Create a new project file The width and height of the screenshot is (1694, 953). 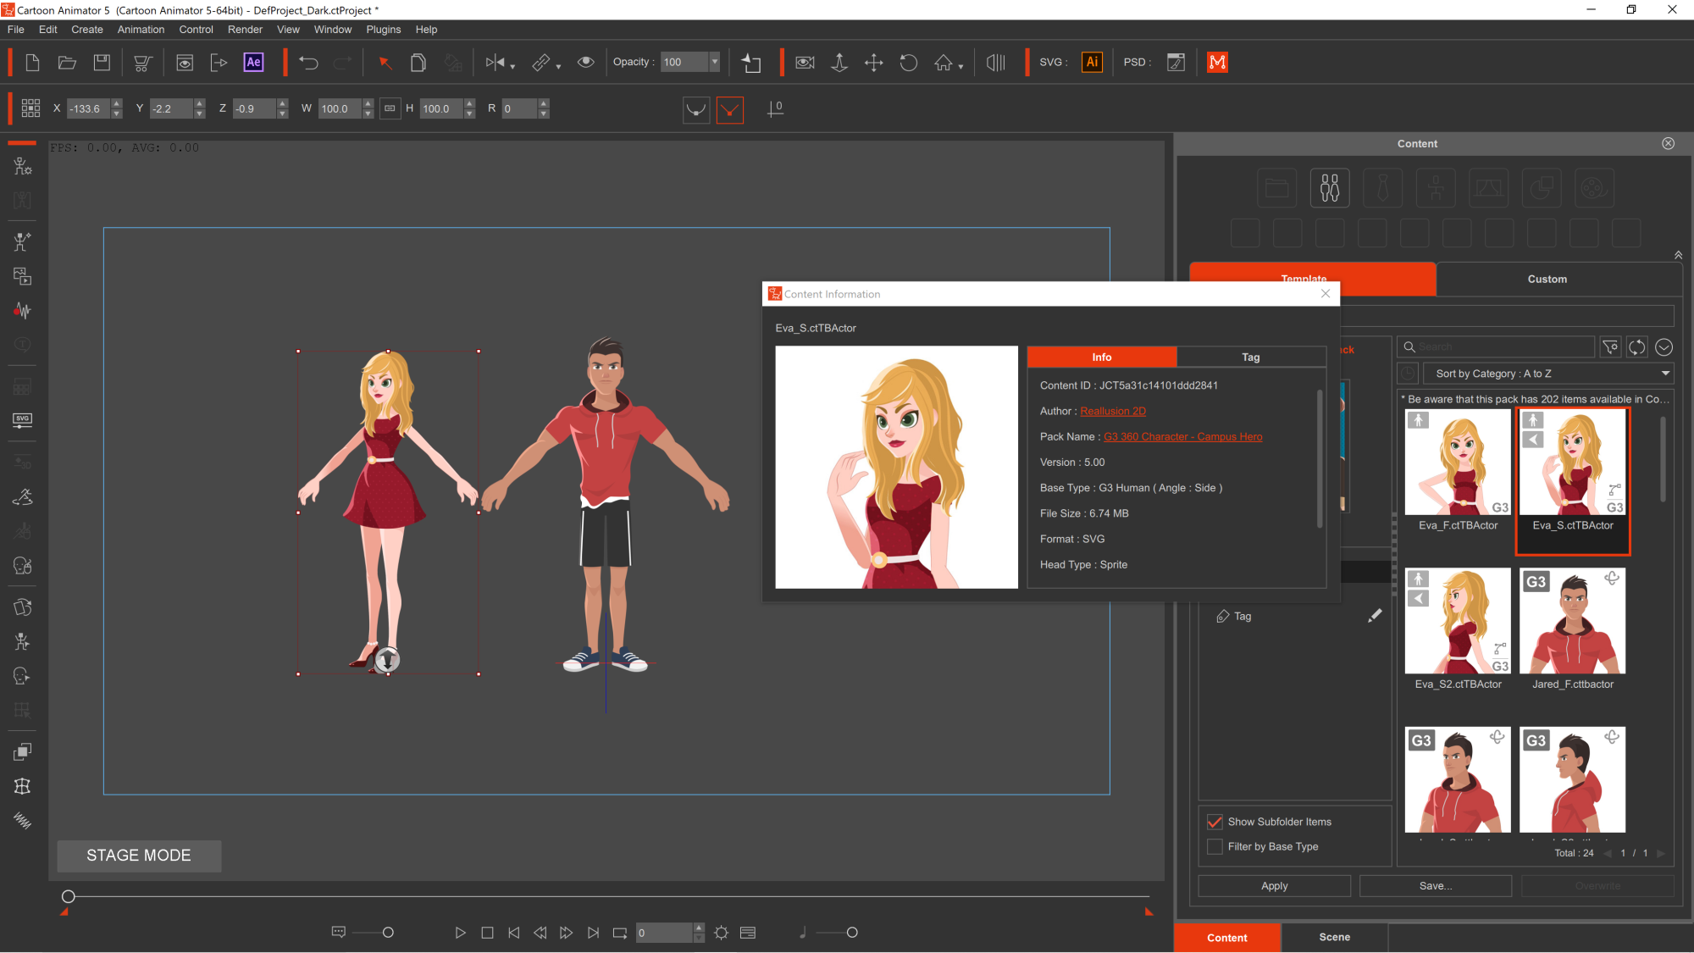(x=32, y=62)
